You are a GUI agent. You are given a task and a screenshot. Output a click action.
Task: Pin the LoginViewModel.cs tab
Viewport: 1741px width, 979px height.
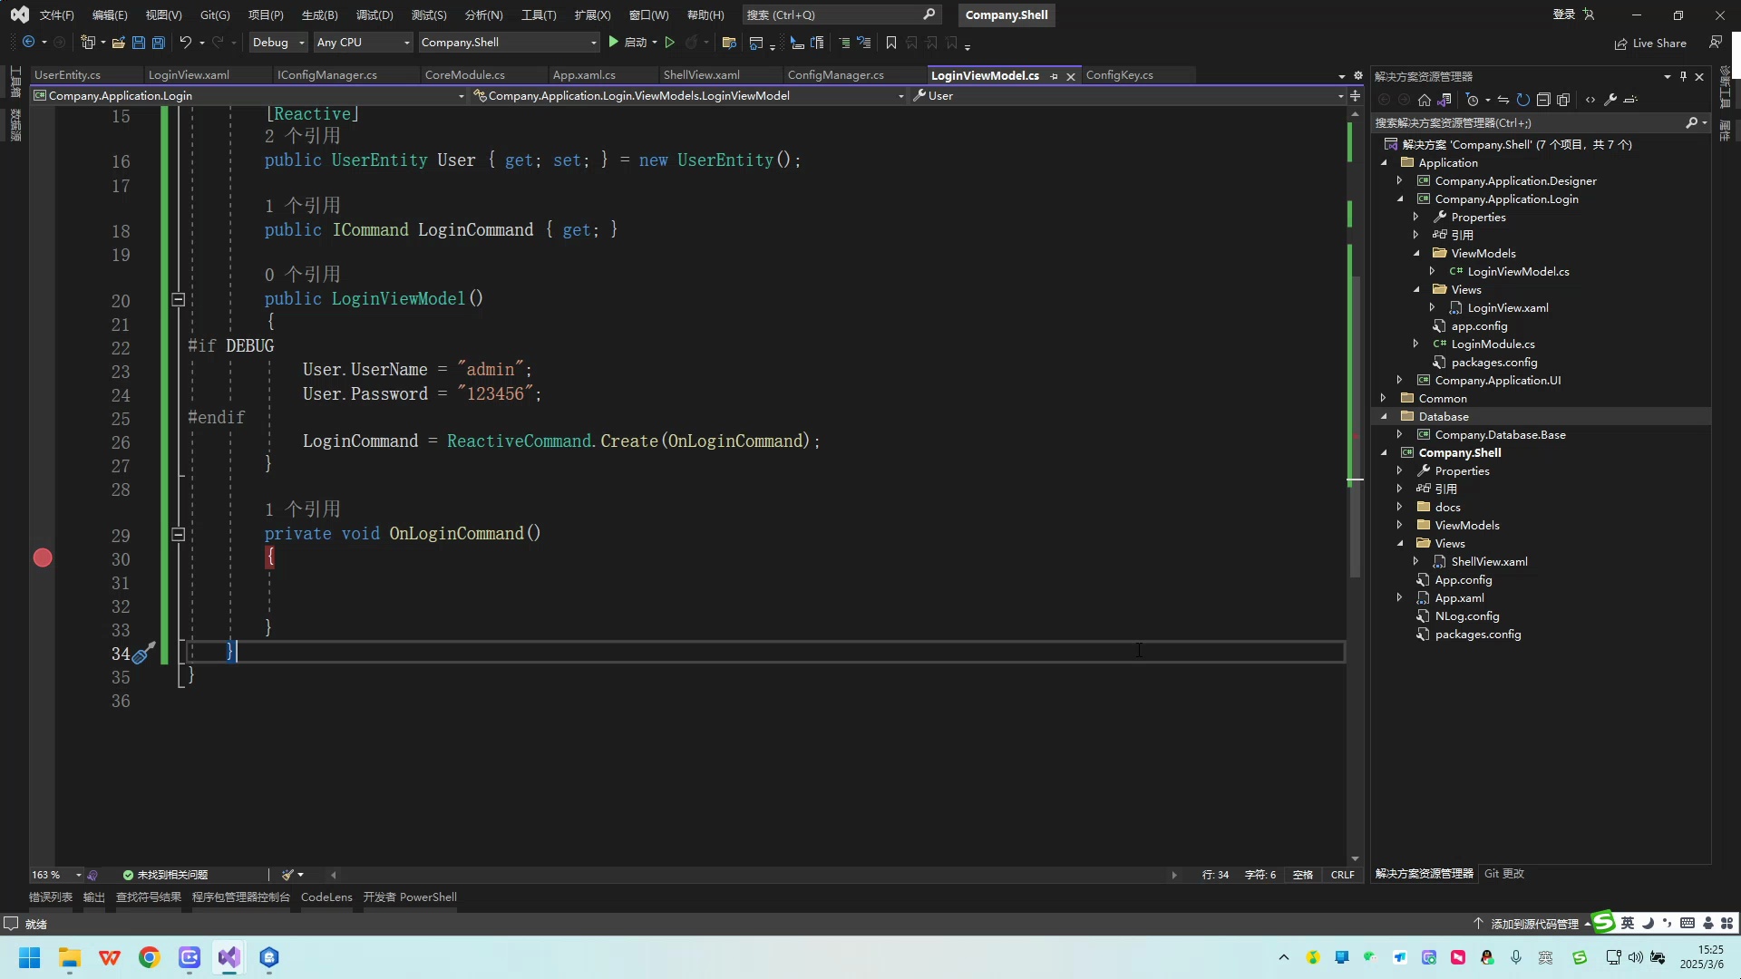pos(1055,76)
